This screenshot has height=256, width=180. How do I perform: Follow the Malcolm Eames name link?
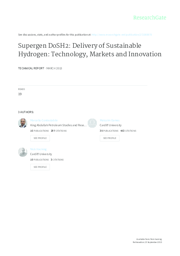click(x=110, y=120)
